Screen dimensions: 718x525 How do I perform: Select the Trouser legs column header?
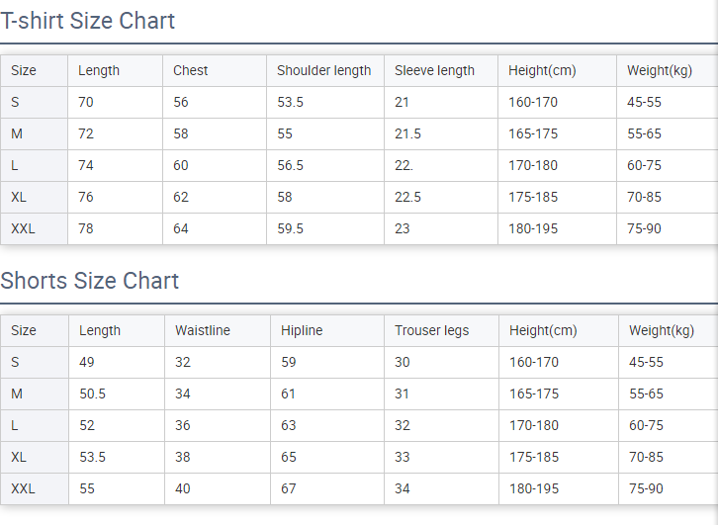coord(431,330)
